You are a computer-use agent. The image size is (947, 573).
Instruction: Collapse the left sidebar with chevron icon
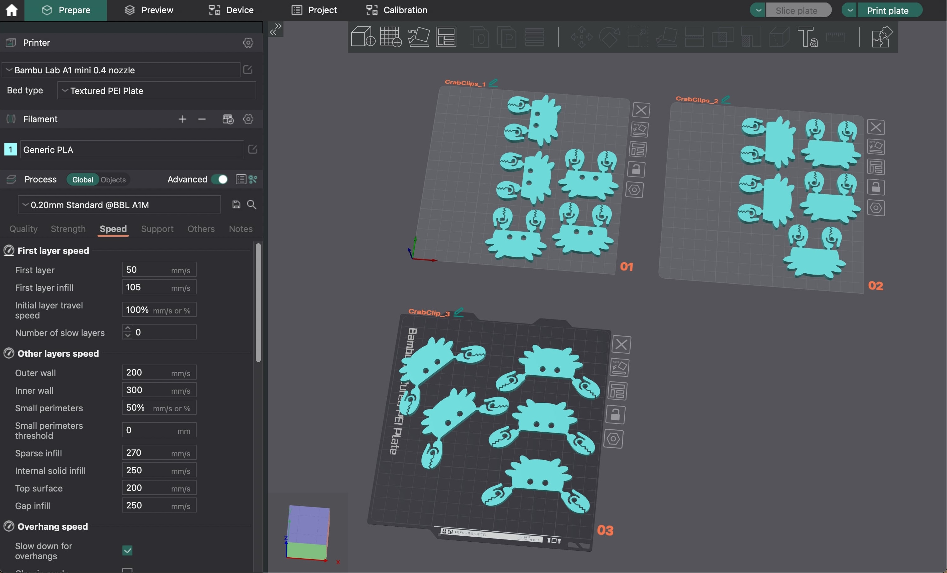(x=276, y=29)
